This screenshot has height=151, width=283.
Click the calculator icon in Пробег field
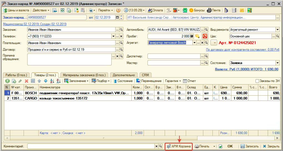click(x=192, y=36)
